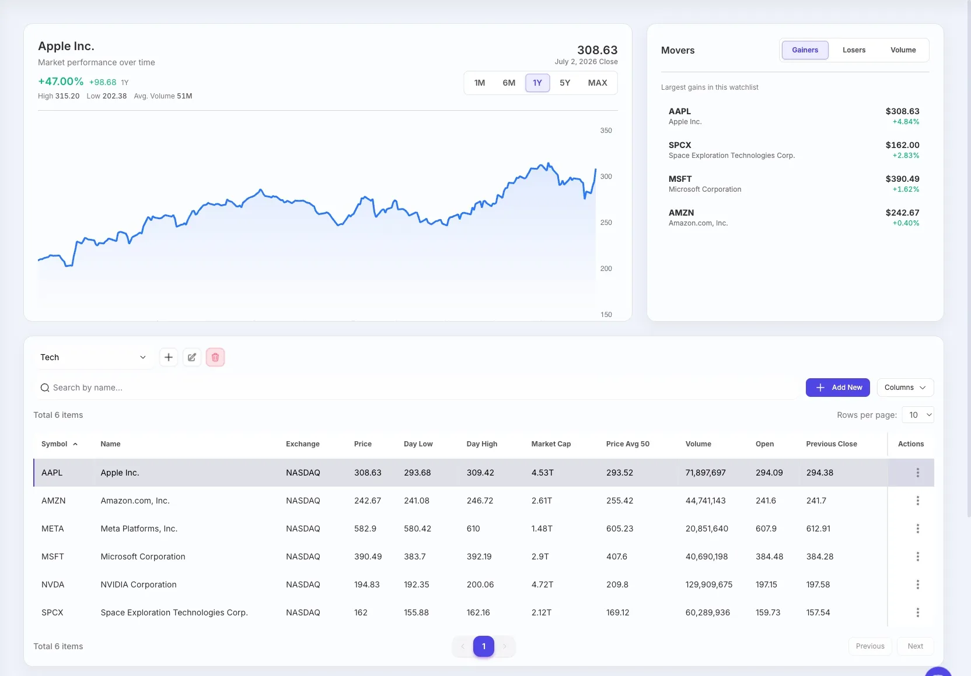Select the MAX chart range
Screen dimensions: 971x676
[598, 83]
